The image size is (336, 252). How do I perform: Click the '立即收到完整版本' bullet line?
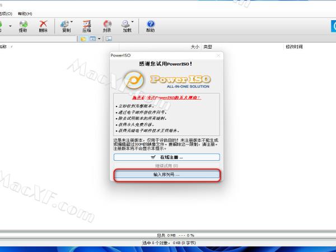pyautogui.click(x=135, y=106)
